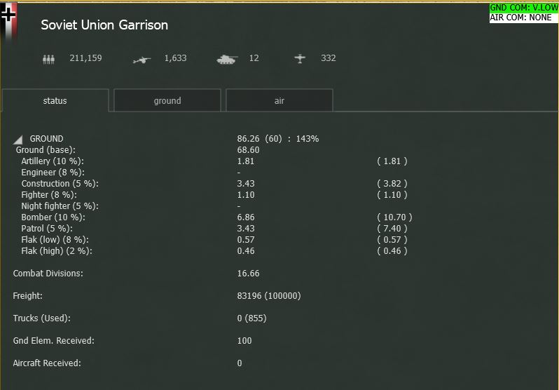Click the Artillery parenthesized value ( 1.81 )
559x390 pixels.
click(392, 161)
